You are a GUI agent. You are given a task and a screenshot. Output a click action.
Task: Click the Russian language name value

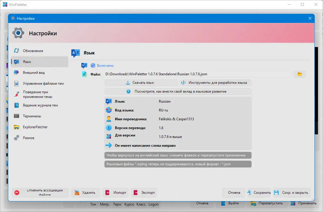coord(164,101)
